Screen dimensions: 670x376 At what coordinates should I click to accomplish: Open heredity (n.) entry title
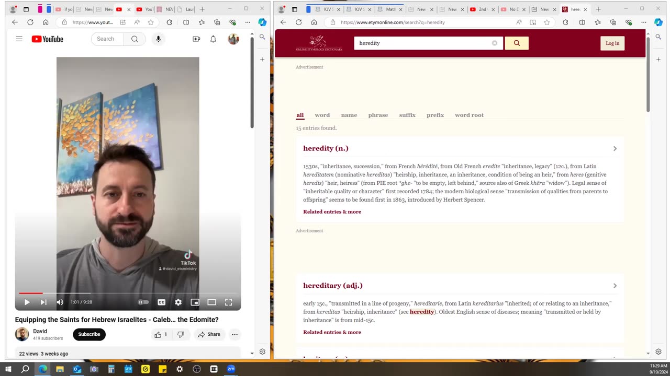coord(326,148)
